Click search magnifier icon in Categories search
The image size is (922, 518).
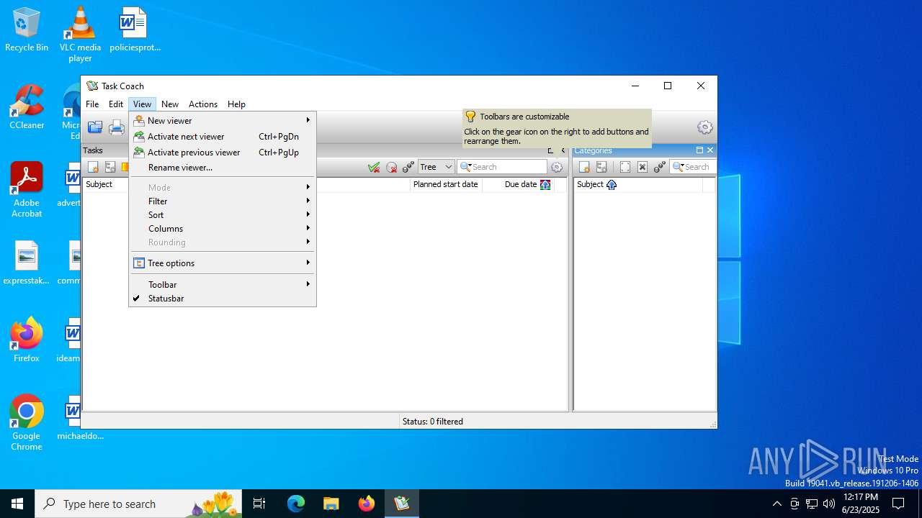click(x=679, y=167)
